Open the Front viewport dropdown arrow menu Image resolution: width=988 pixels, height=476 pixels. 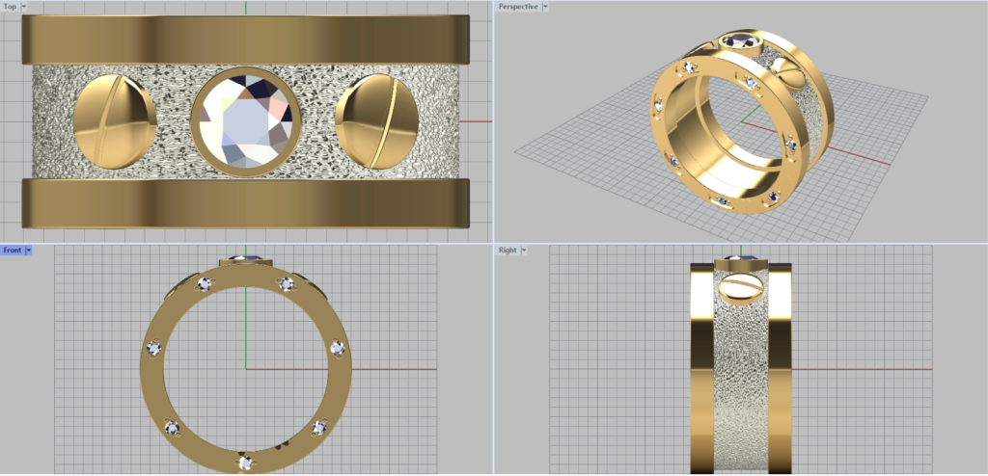(29, 251)
